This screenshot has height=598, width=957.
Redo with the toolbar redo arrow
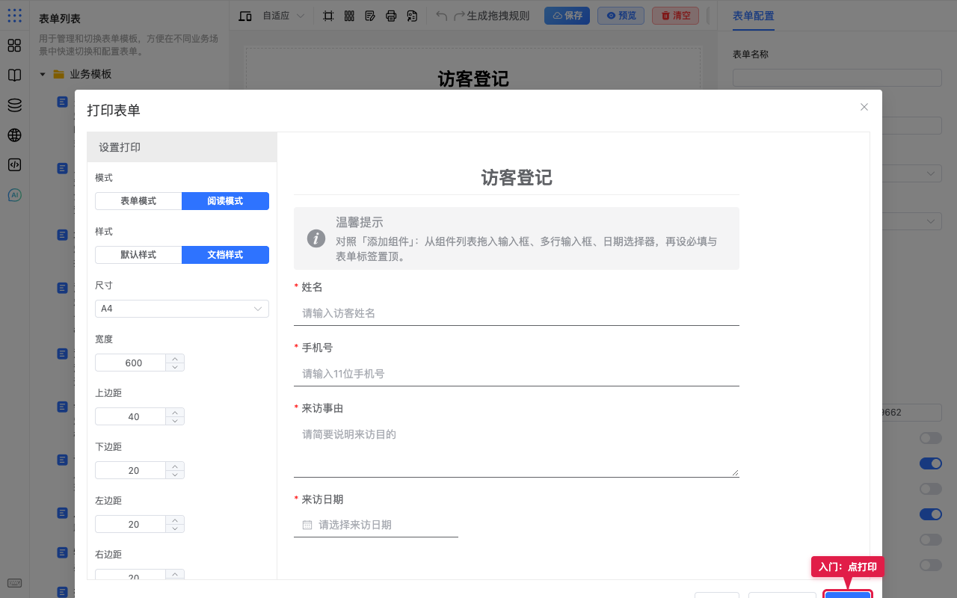460,16
